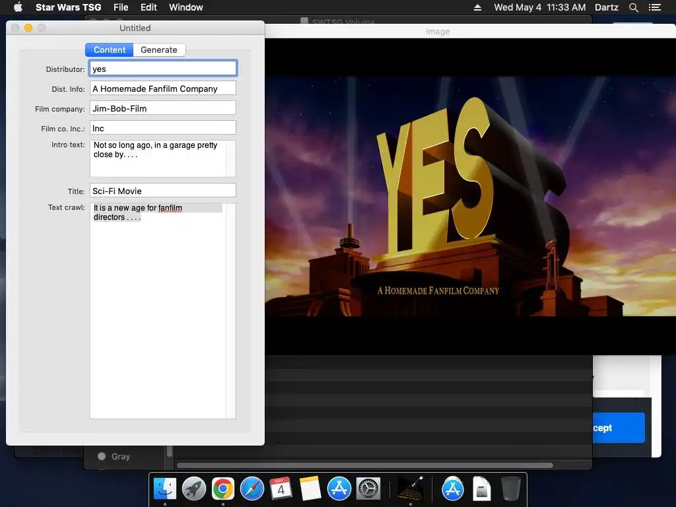Click the Image window title bar
Screen dimensions: 676x507
click(470, 31)
